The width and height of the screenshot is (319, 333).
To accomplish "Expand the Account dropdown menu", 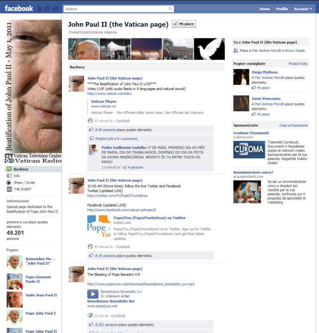I will (x=303, y=9).
